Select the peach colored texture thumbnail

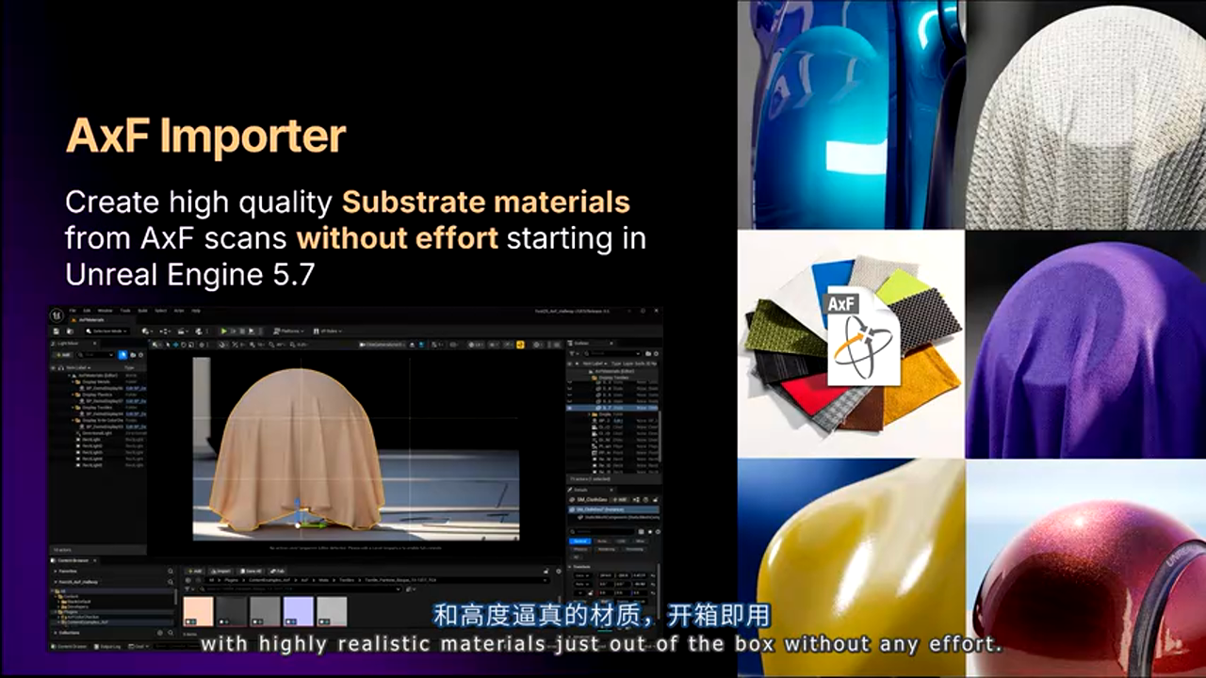coord(198,612)
